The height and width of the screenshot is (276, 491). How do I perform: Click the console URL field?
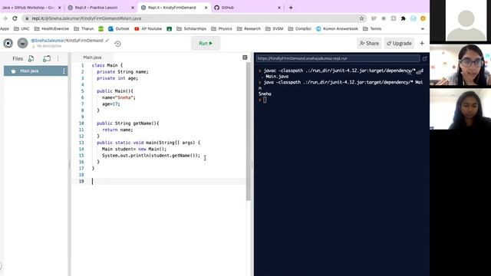(338, 58)
